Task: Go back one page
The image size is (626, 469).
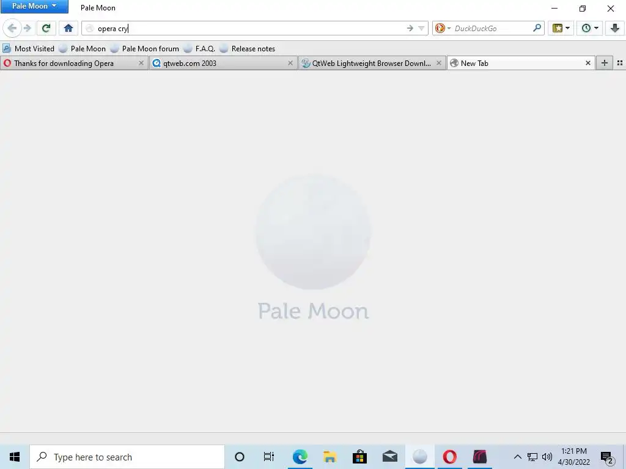Action: tap(12, 28)
